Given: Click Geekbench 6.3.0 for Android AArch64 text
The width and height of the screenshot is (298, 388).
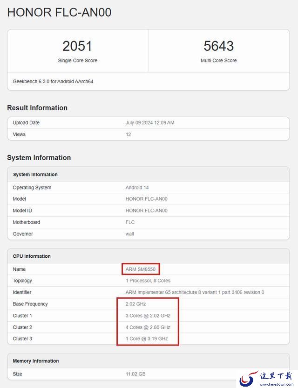Looking at the screenshot, I should tap(53, 81).
